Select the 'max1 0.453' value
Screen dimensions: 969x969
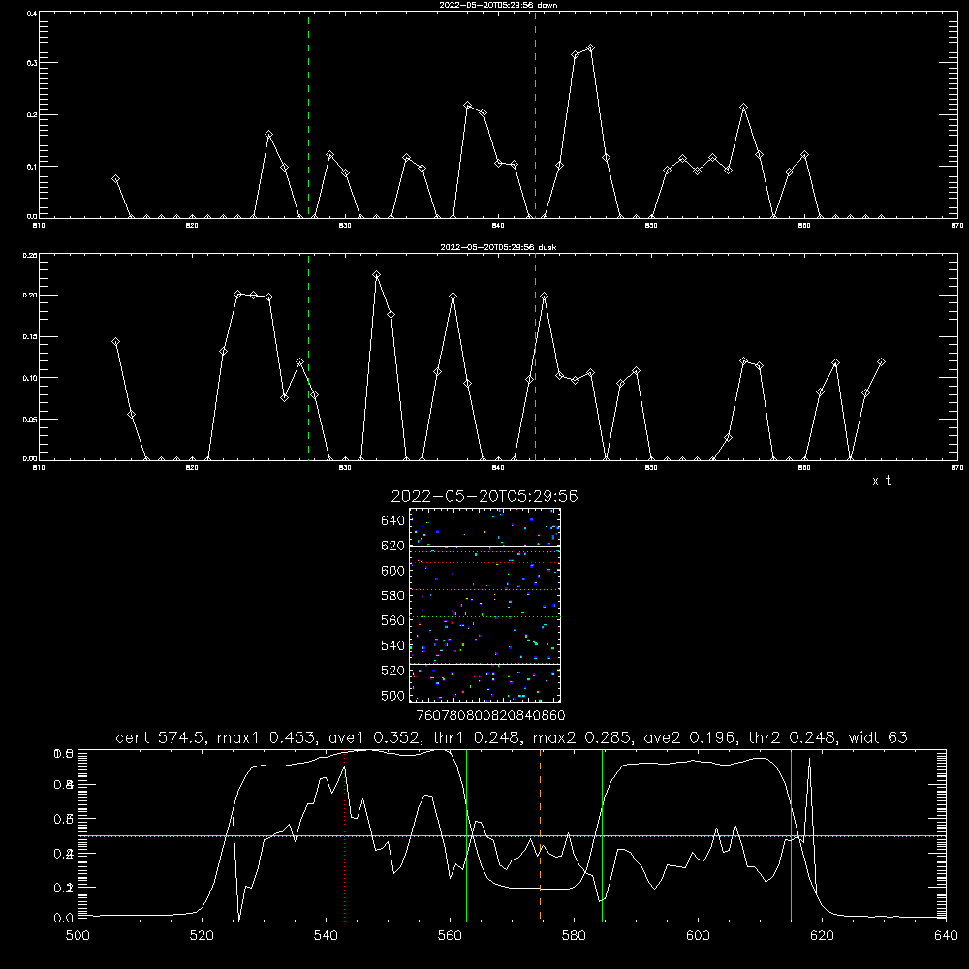(269, 737)
